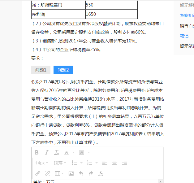Click the editor scrollbar up arrow
Viewport: 194px width, 183px height.
(160, 181)
